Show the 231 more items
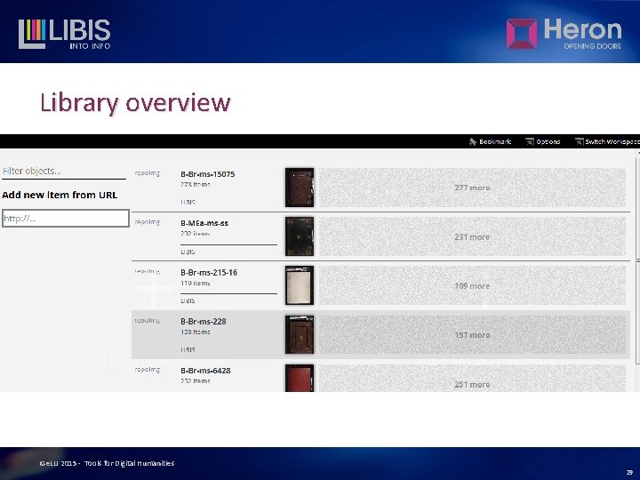640x480 pixels. click(472, 236)
